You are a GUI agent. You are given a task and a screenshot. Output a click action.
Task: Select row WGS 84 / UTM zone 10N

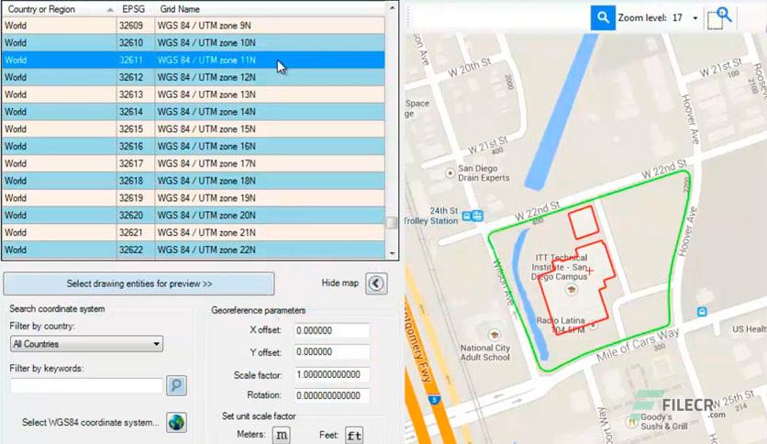pos(194,42)
